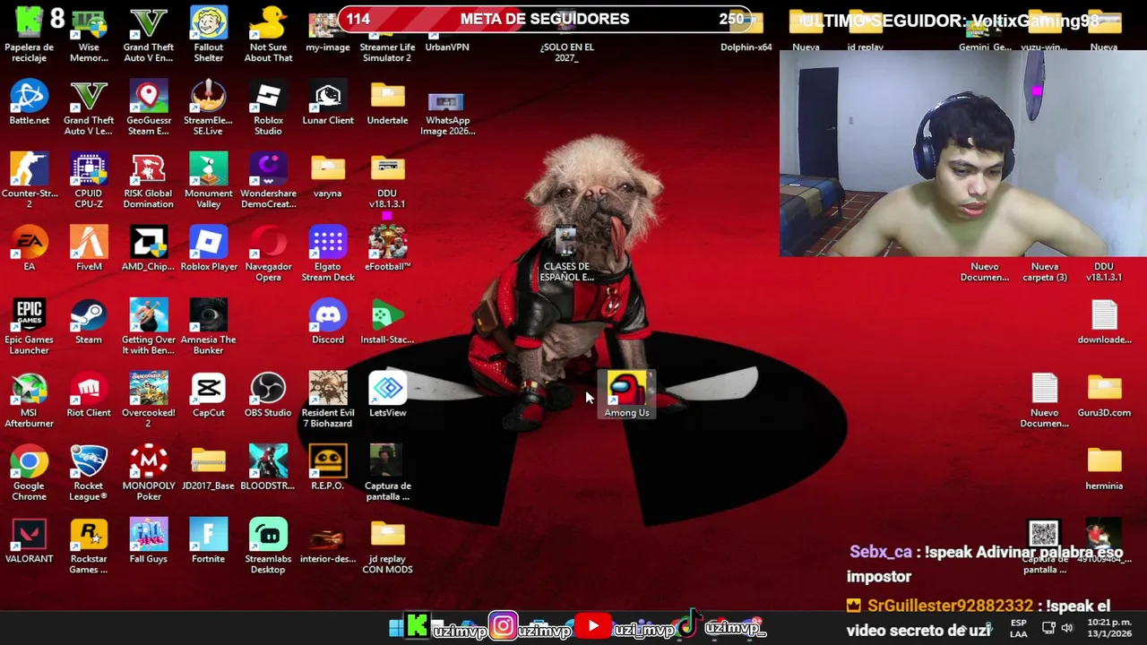
Task: Open Getting Over It with Bennett icon
Action: pos(149,327)
